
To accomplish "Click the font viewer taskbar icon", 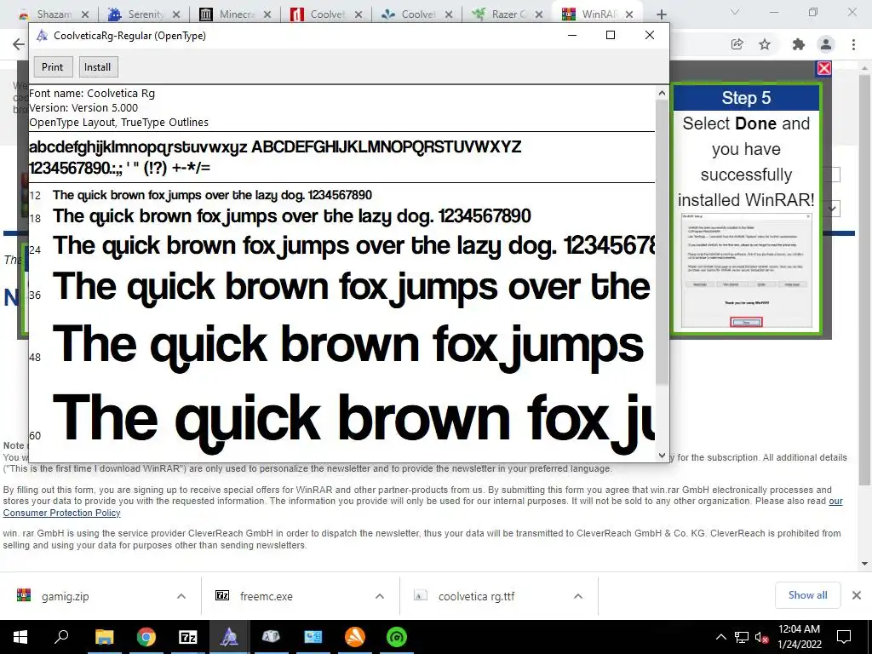I will point(230,637).
